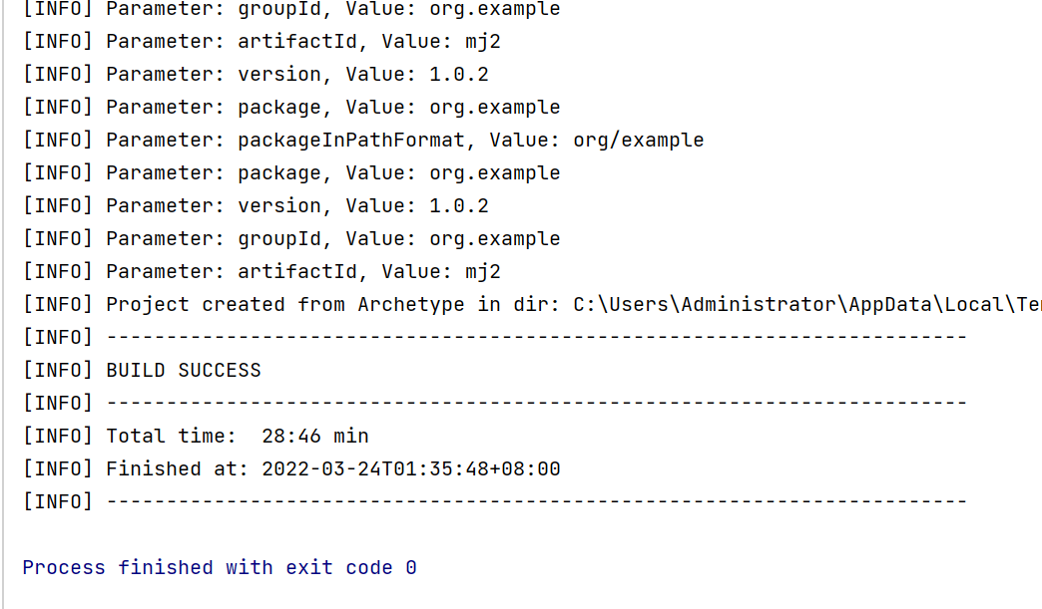Click the first package org.example line

[x=291, y=107]
